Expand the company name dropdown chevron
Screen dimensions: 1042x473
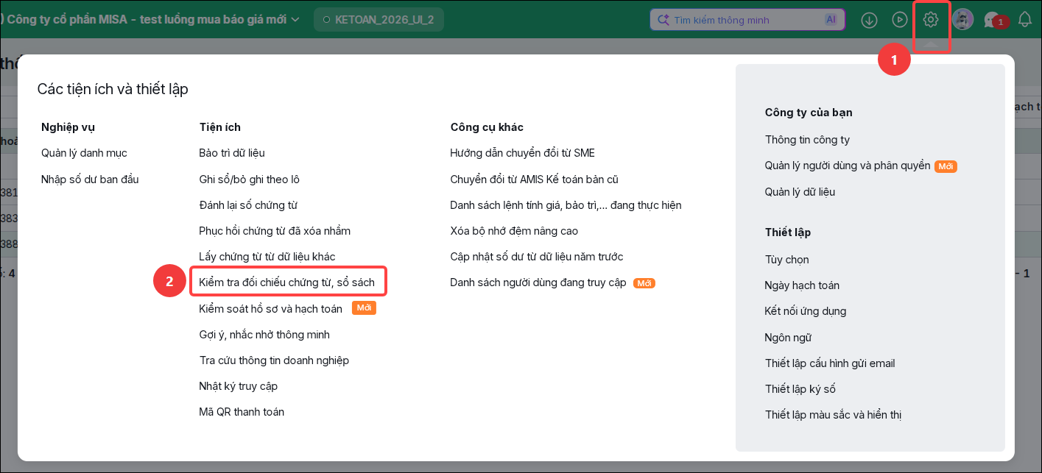coord(295,20)
